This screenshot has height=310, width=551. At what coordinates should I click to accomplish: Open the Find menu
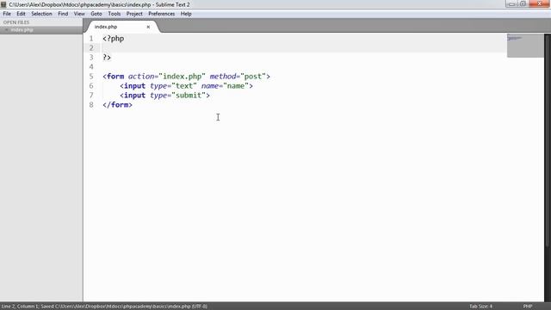click(63, 14)
